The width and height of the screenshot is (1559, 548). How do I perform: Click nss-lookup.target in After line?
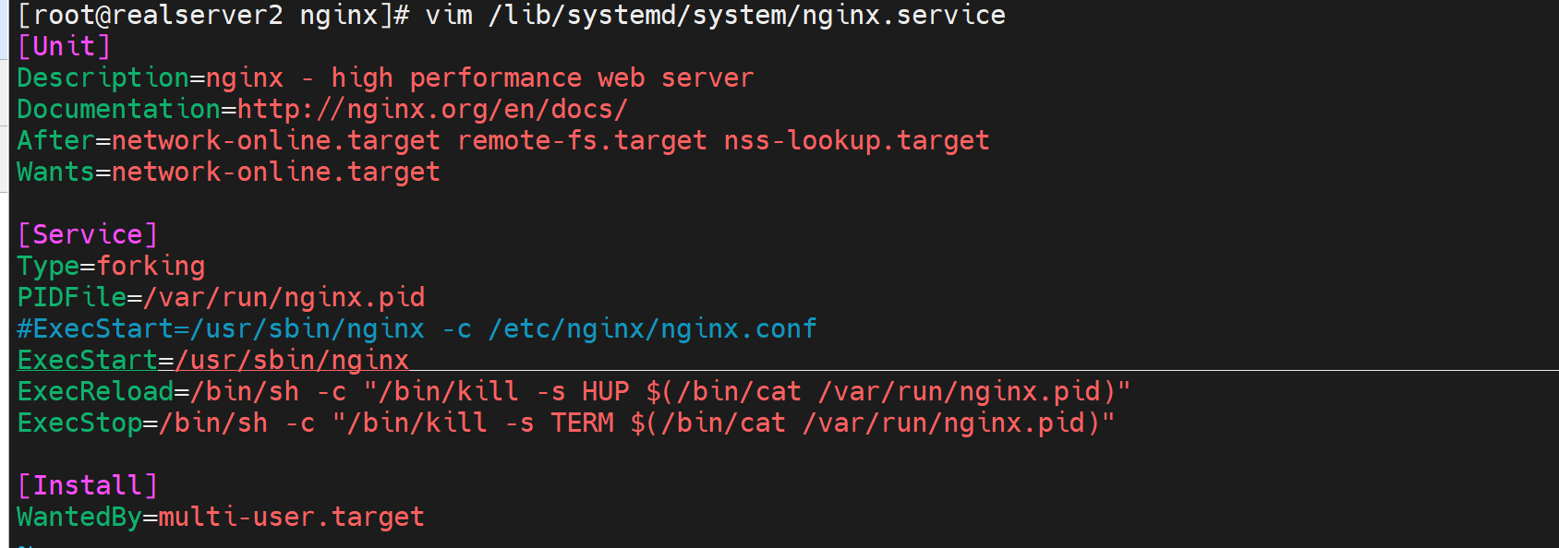coord(856,140)
